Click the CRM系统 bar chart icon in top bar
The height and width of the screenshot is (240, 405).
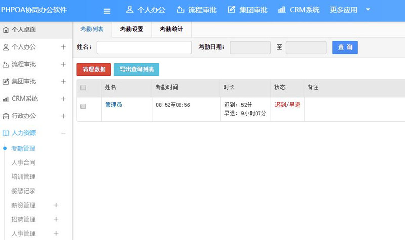[x=281, y=10]
